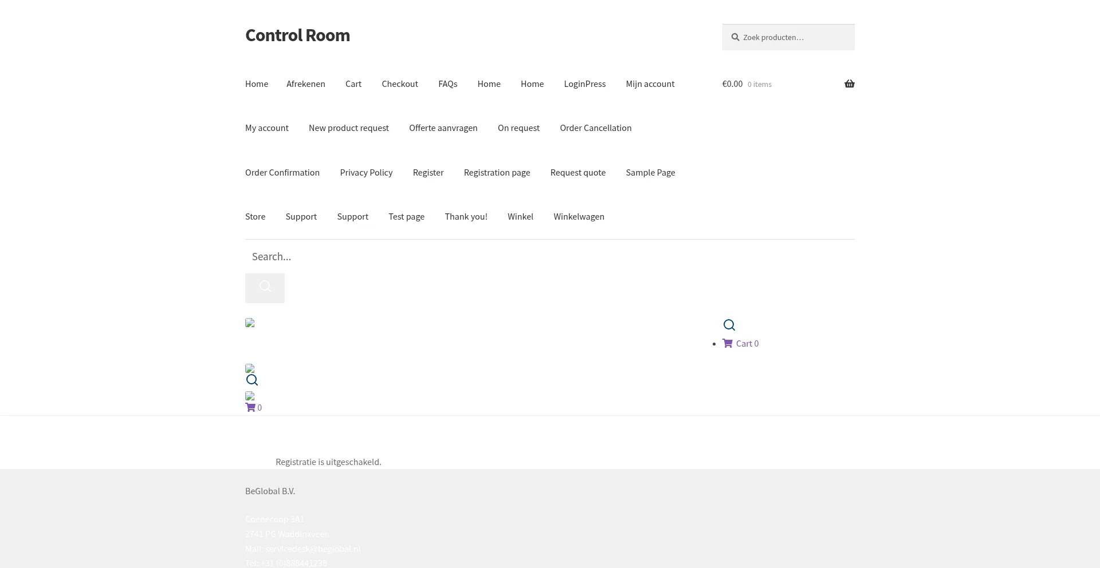Select Offerte aanvragen in navigation
Screen dimensions: 1100x568
click(x=443, y=128)
